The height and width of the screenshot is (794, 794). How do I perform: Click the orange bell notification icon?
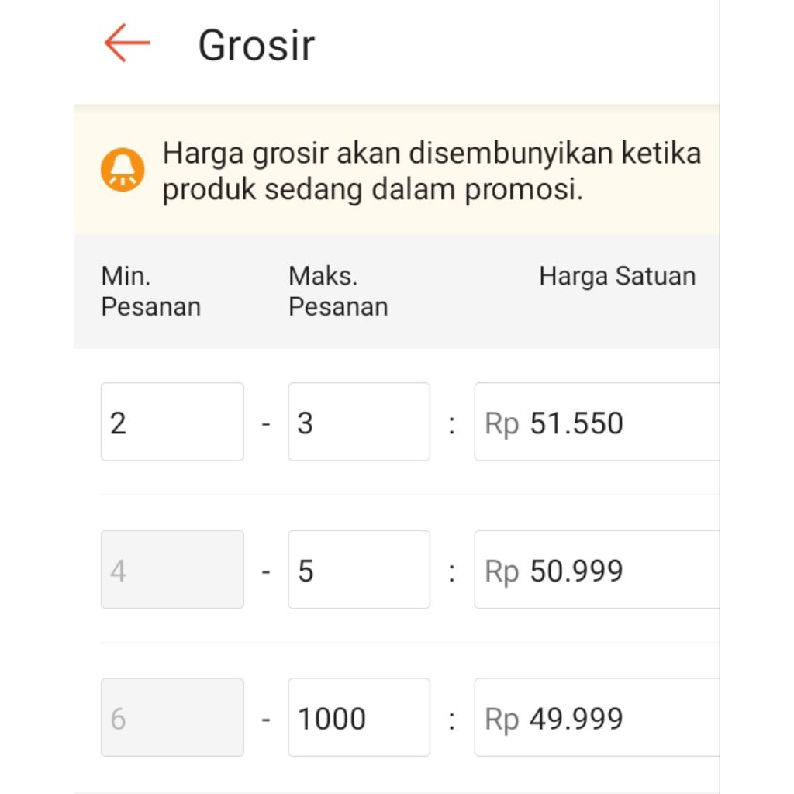123,170
